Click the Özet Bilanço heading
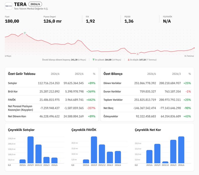The width and height of the screenshot is (199, 175). (113, 74)
